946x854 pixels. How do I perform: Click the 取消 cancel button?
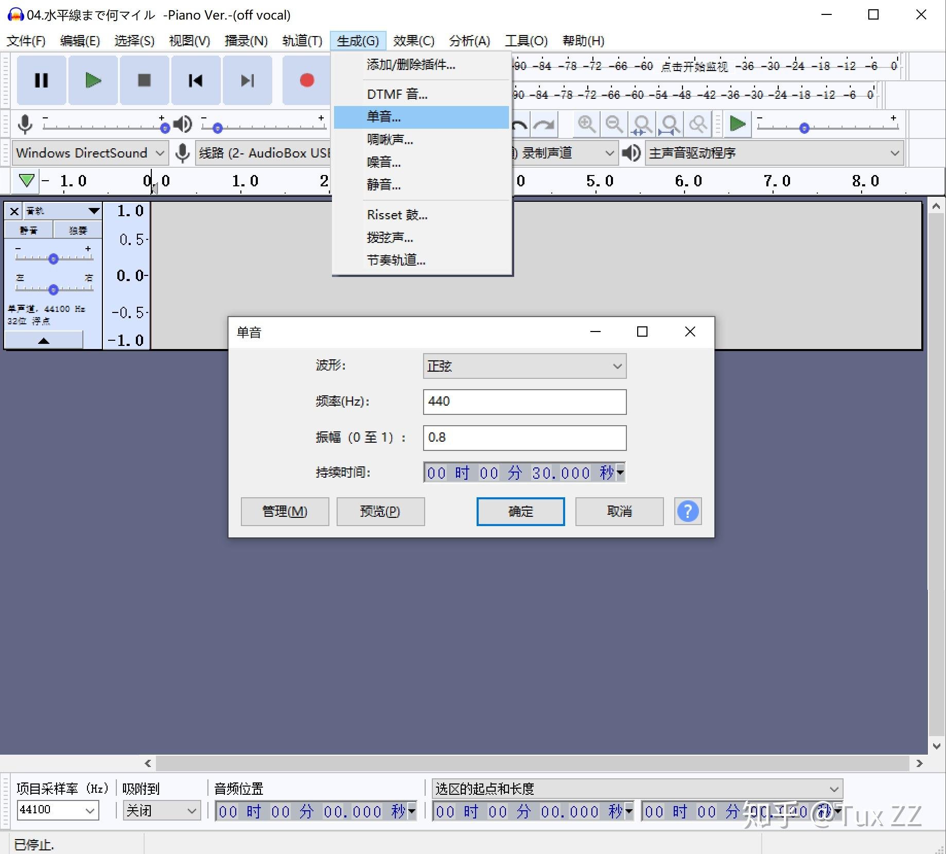click(619, 511)
